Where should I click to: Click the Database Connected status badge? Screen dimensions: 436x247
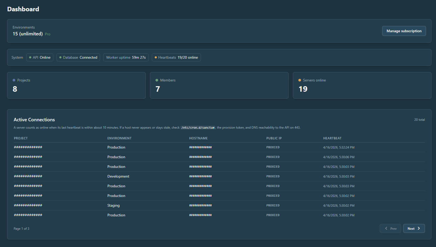pyautogui.click(x=78, y=57)
